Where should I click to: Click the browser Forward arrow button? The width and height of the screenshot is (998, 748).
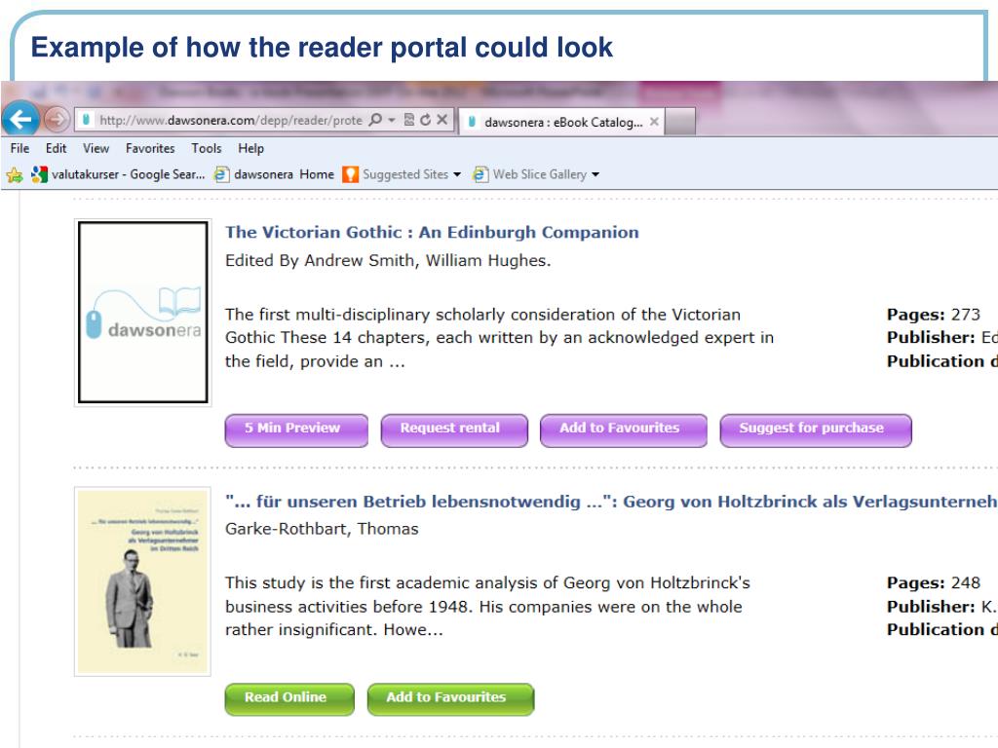click(x=57, y=119)
